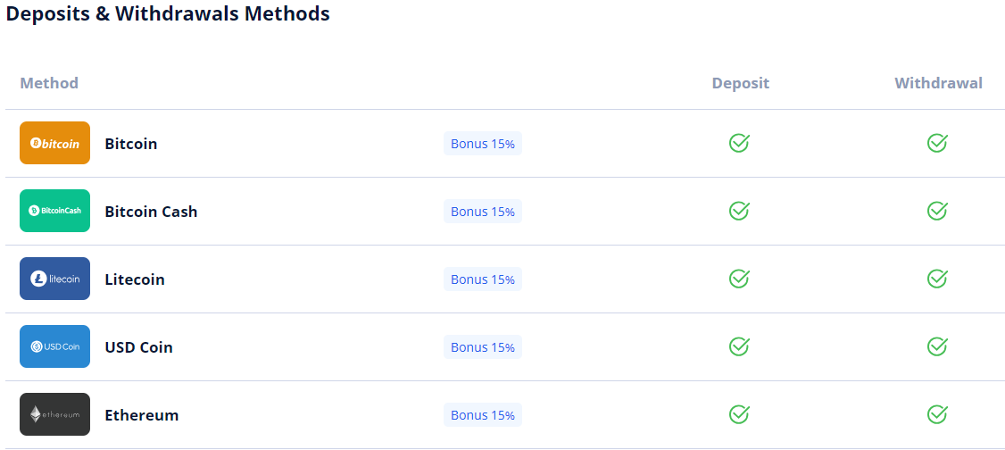Click Bitcoin withdrawal checkmark icon
This screenshot has height=450, width=1005.
[937, 143]
